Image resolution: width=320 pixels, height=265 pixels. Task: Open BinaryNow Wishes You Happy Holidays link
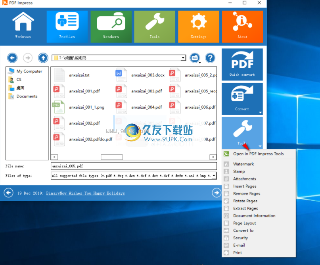[x=86, y=193]
